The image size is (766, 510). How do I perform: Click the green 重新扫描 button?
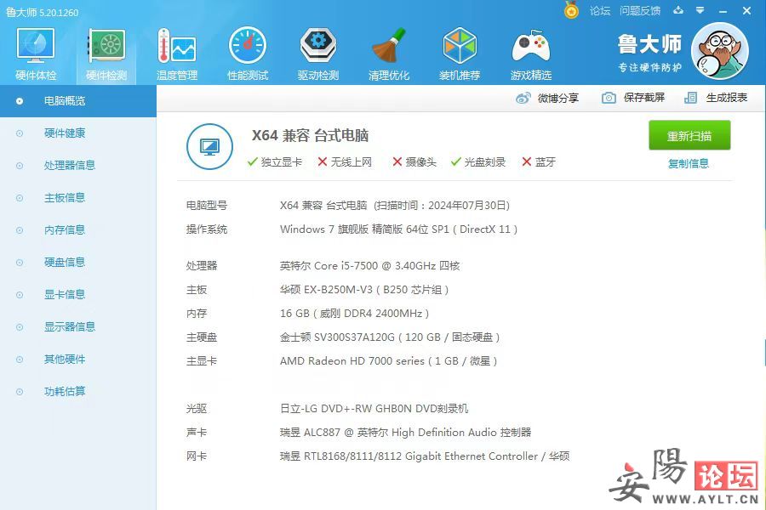(689, 135)
